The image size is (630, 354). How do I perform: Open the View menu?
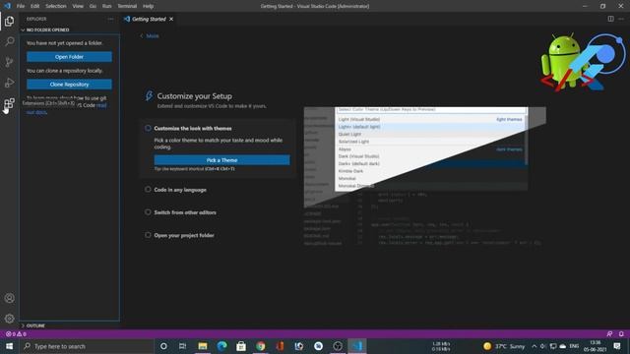tap(78, 6)
